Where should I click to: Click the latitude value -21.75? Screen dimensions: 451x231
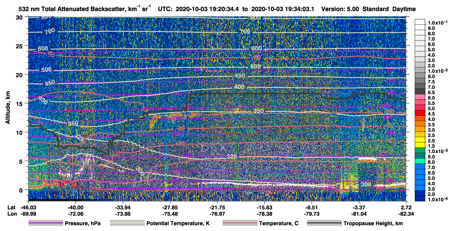(217, 207)
